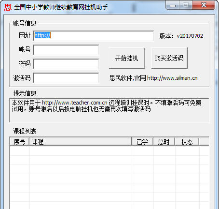Screen dimensions: 219x209
Task: Click the 网址 URL input field
Action: pos(94,36)
